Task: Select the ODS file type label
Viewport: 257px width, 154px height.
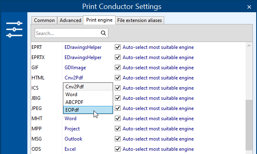Action: 36,149
